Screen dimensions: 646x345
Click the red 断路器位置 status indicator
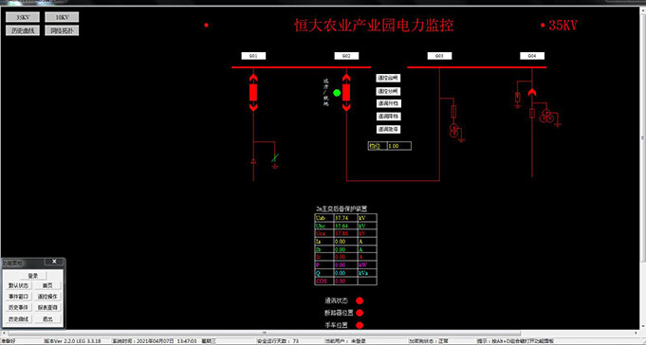coord(360,313)
